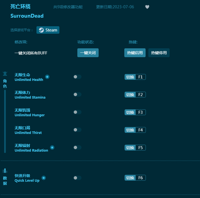
Task: Click the 共9项修改器功能 text
Action: pos(68,7)
